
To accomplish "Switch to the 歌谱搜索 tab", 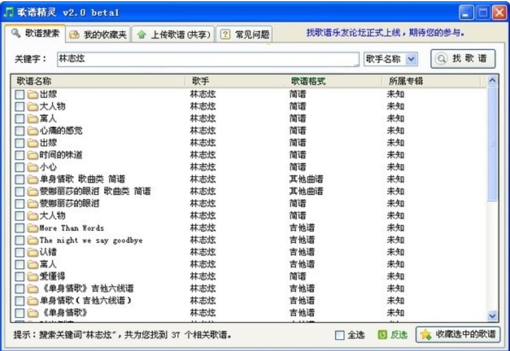I will 35,33.
